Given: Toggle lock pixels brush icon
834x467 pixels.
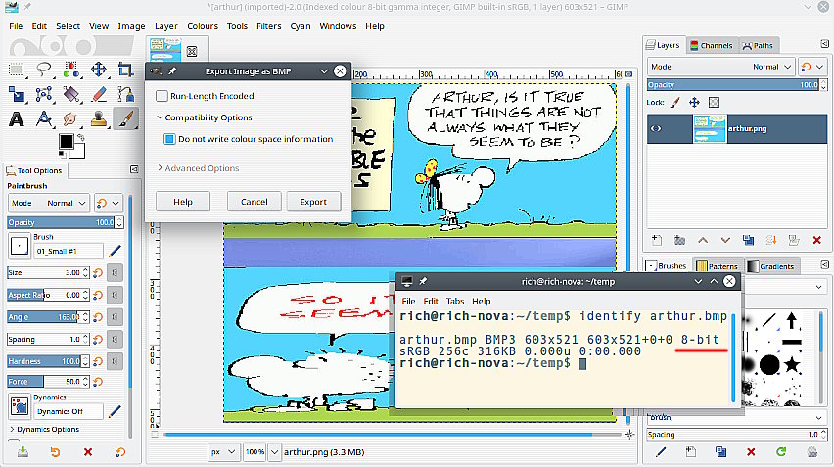Looking at the screenshot, I should coord(675,102).
